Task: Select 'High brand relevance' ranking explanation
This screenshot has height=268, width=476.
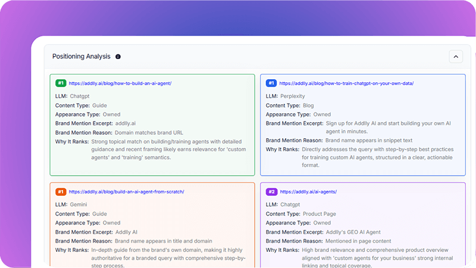Action: pos(377,258)
